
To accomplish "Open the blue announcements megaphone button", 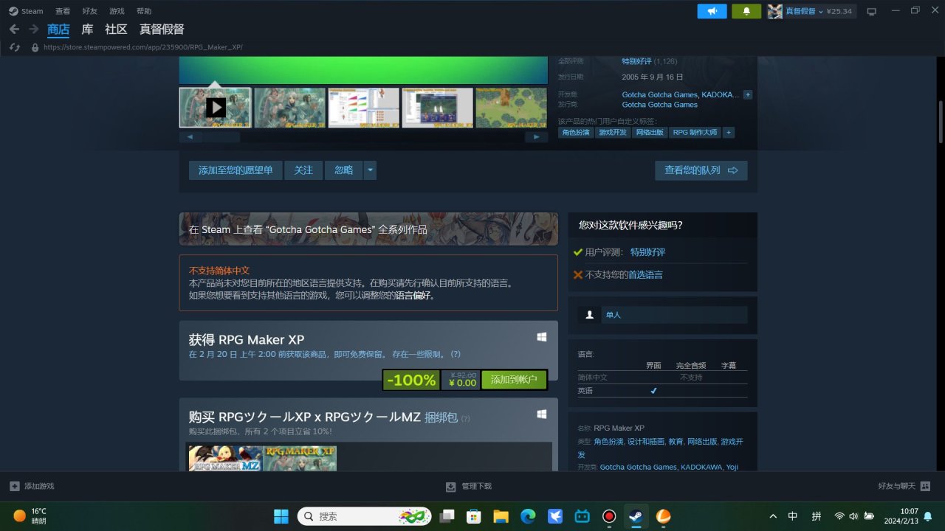I will click(x=712, y=11).
